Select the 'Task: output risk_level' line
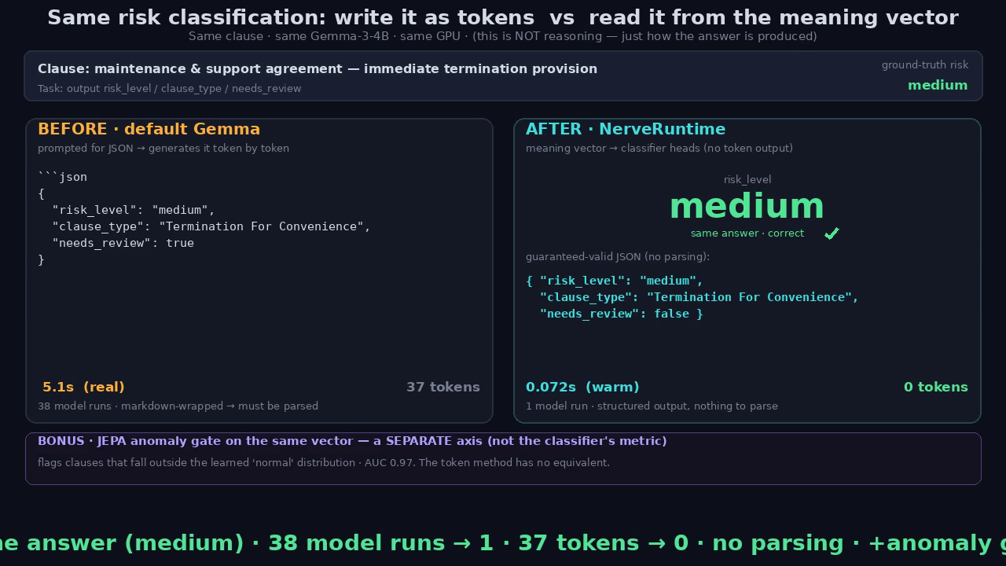The image size is (1006, 566). point(170,89)
